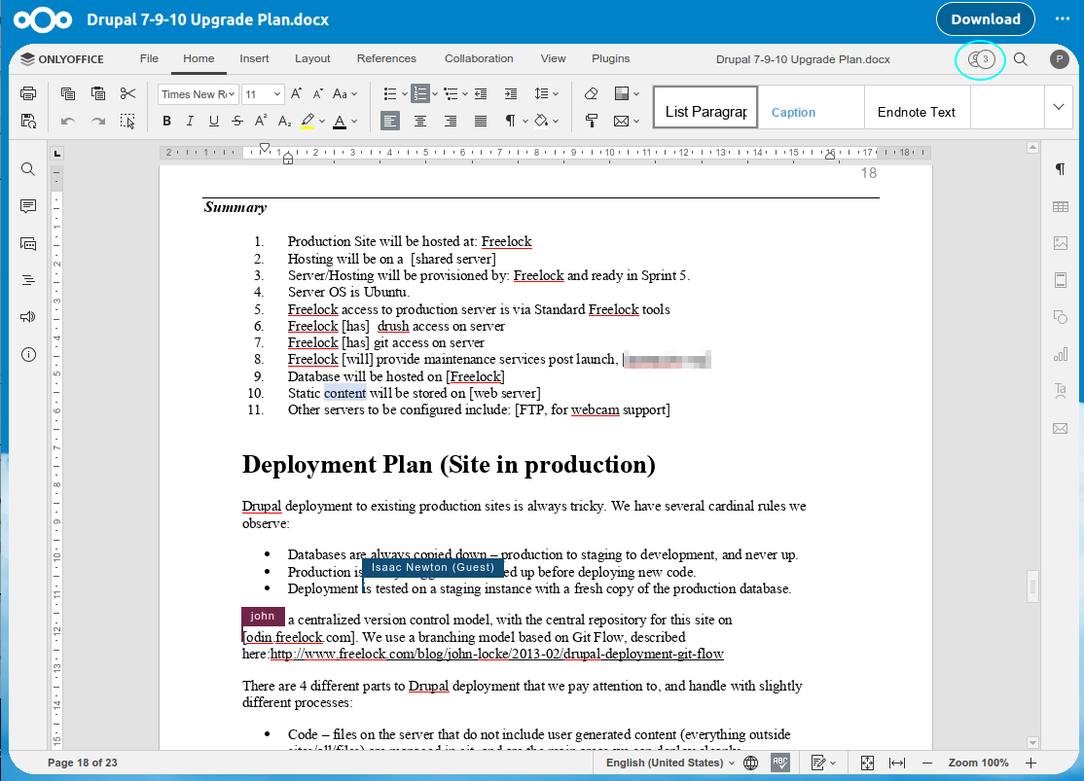Screen dimensions: 1084x781
Task: Paste from clipboard using the Paste icon
Action: point(98,93)
